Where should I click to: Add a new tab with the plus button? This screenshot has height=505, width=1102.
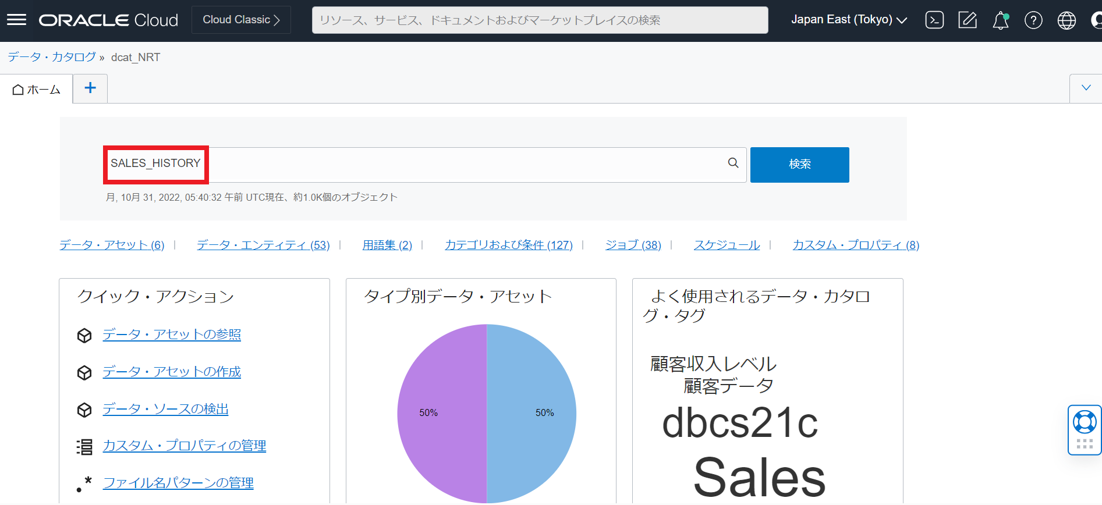90,88
